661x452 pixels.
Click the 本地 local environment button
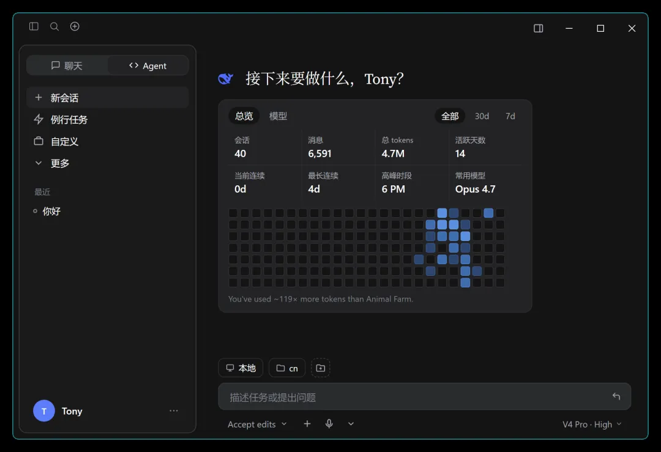pos(241,368)
